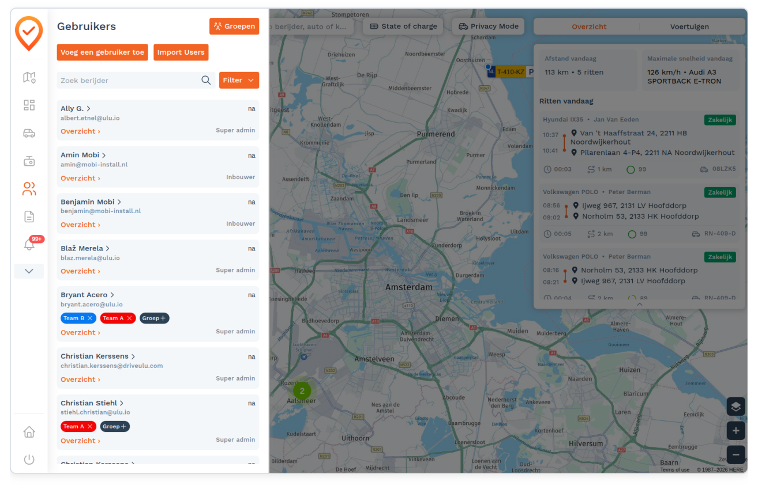Image resolution: width=758 pixels, height=486 pixels.
Task: Click address Pilarenlaan 4-P4 in trip
Action: 658,153
